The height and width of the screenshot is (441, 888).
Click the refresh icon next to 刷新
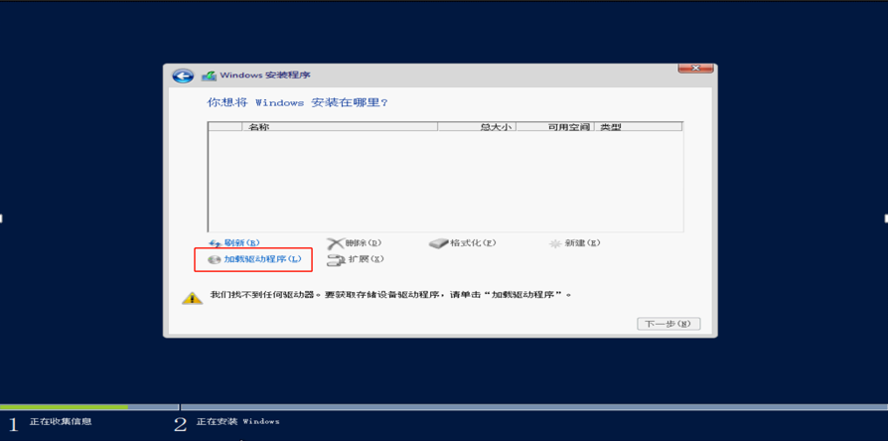point(216,243)
